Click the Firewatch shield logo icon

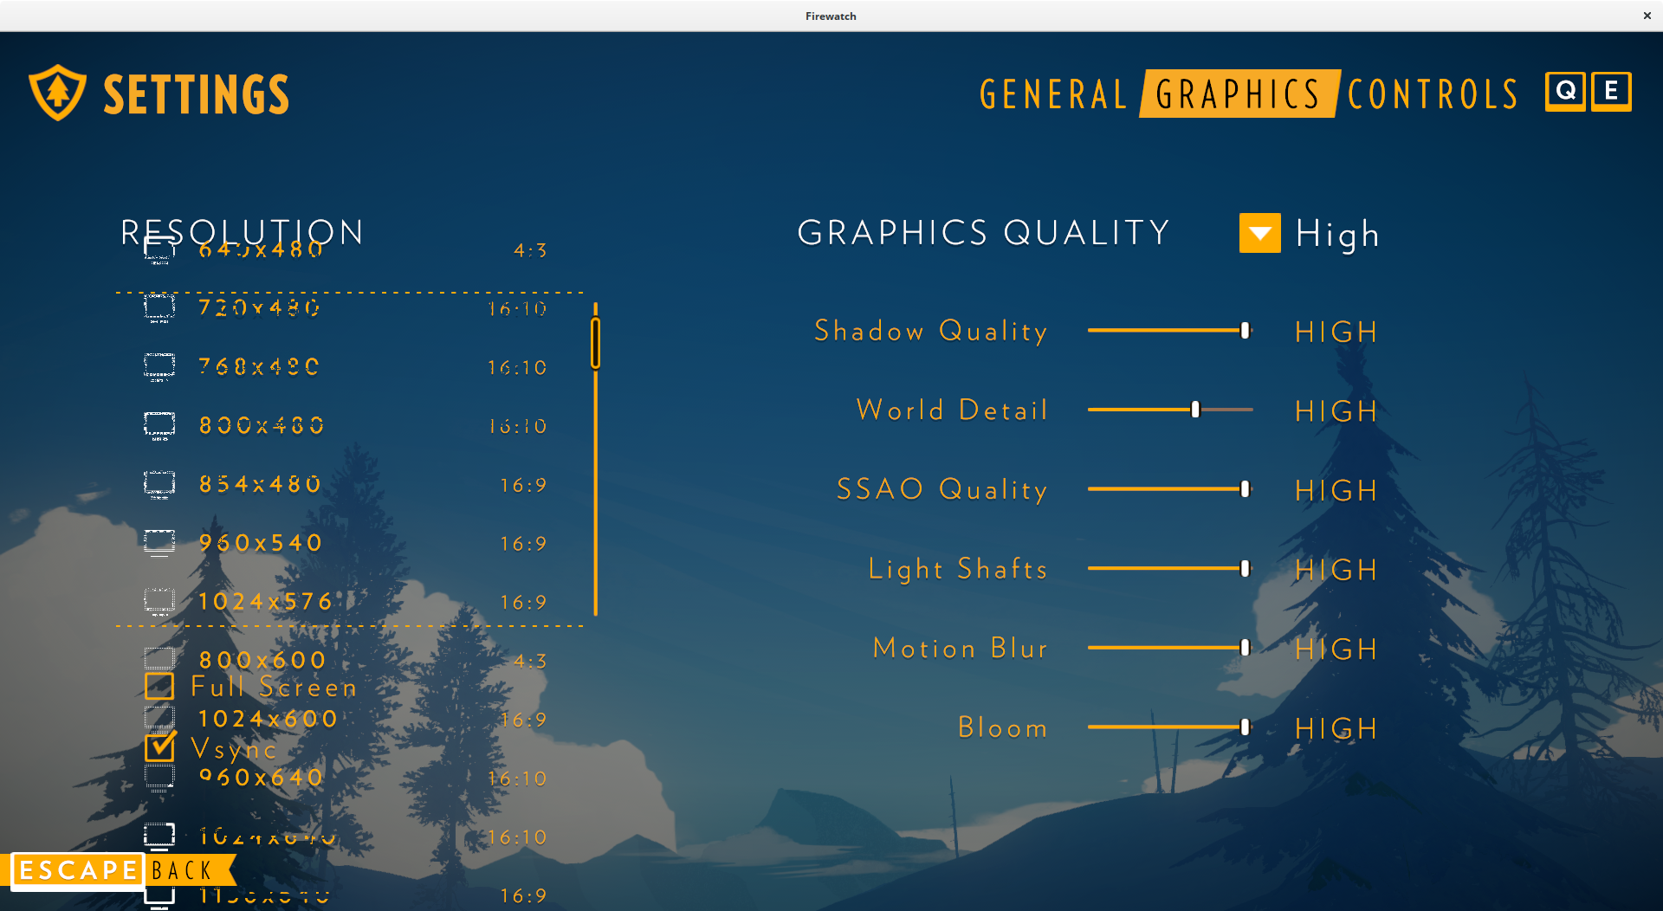57,93
